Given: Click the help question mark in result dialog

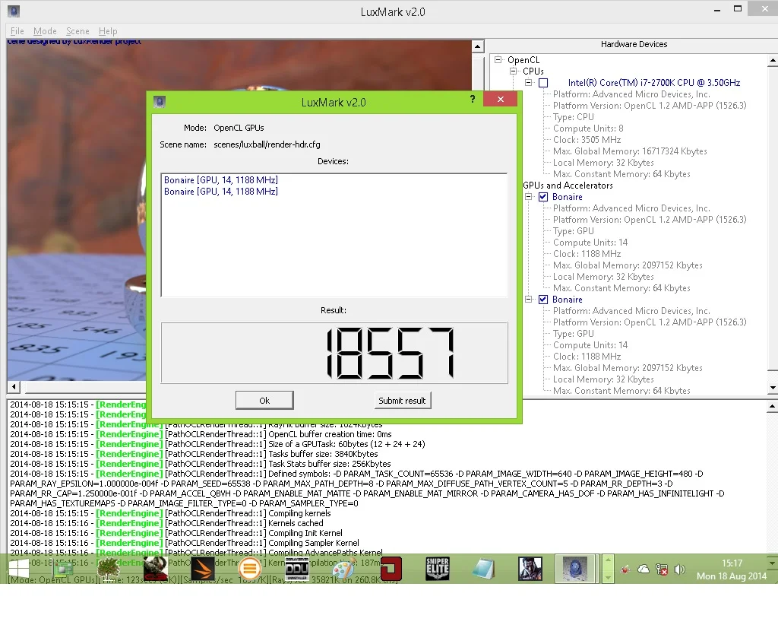Looking at the screenshot, I should coord(473,99).
